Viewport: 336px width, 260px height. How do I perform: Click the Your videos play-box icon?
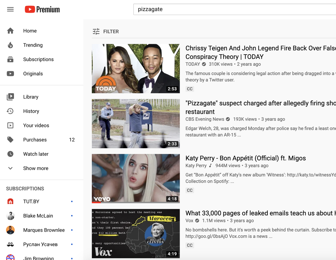point(10,125)
